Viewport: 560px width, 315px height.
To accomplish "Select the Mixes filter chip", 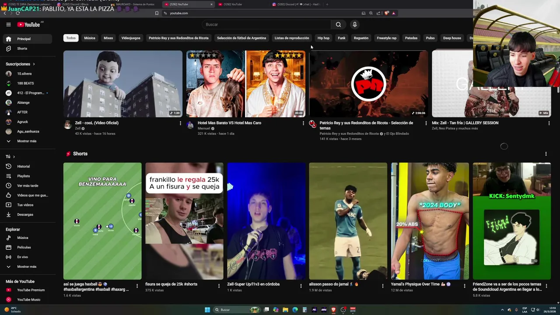I will coord(108,38).
